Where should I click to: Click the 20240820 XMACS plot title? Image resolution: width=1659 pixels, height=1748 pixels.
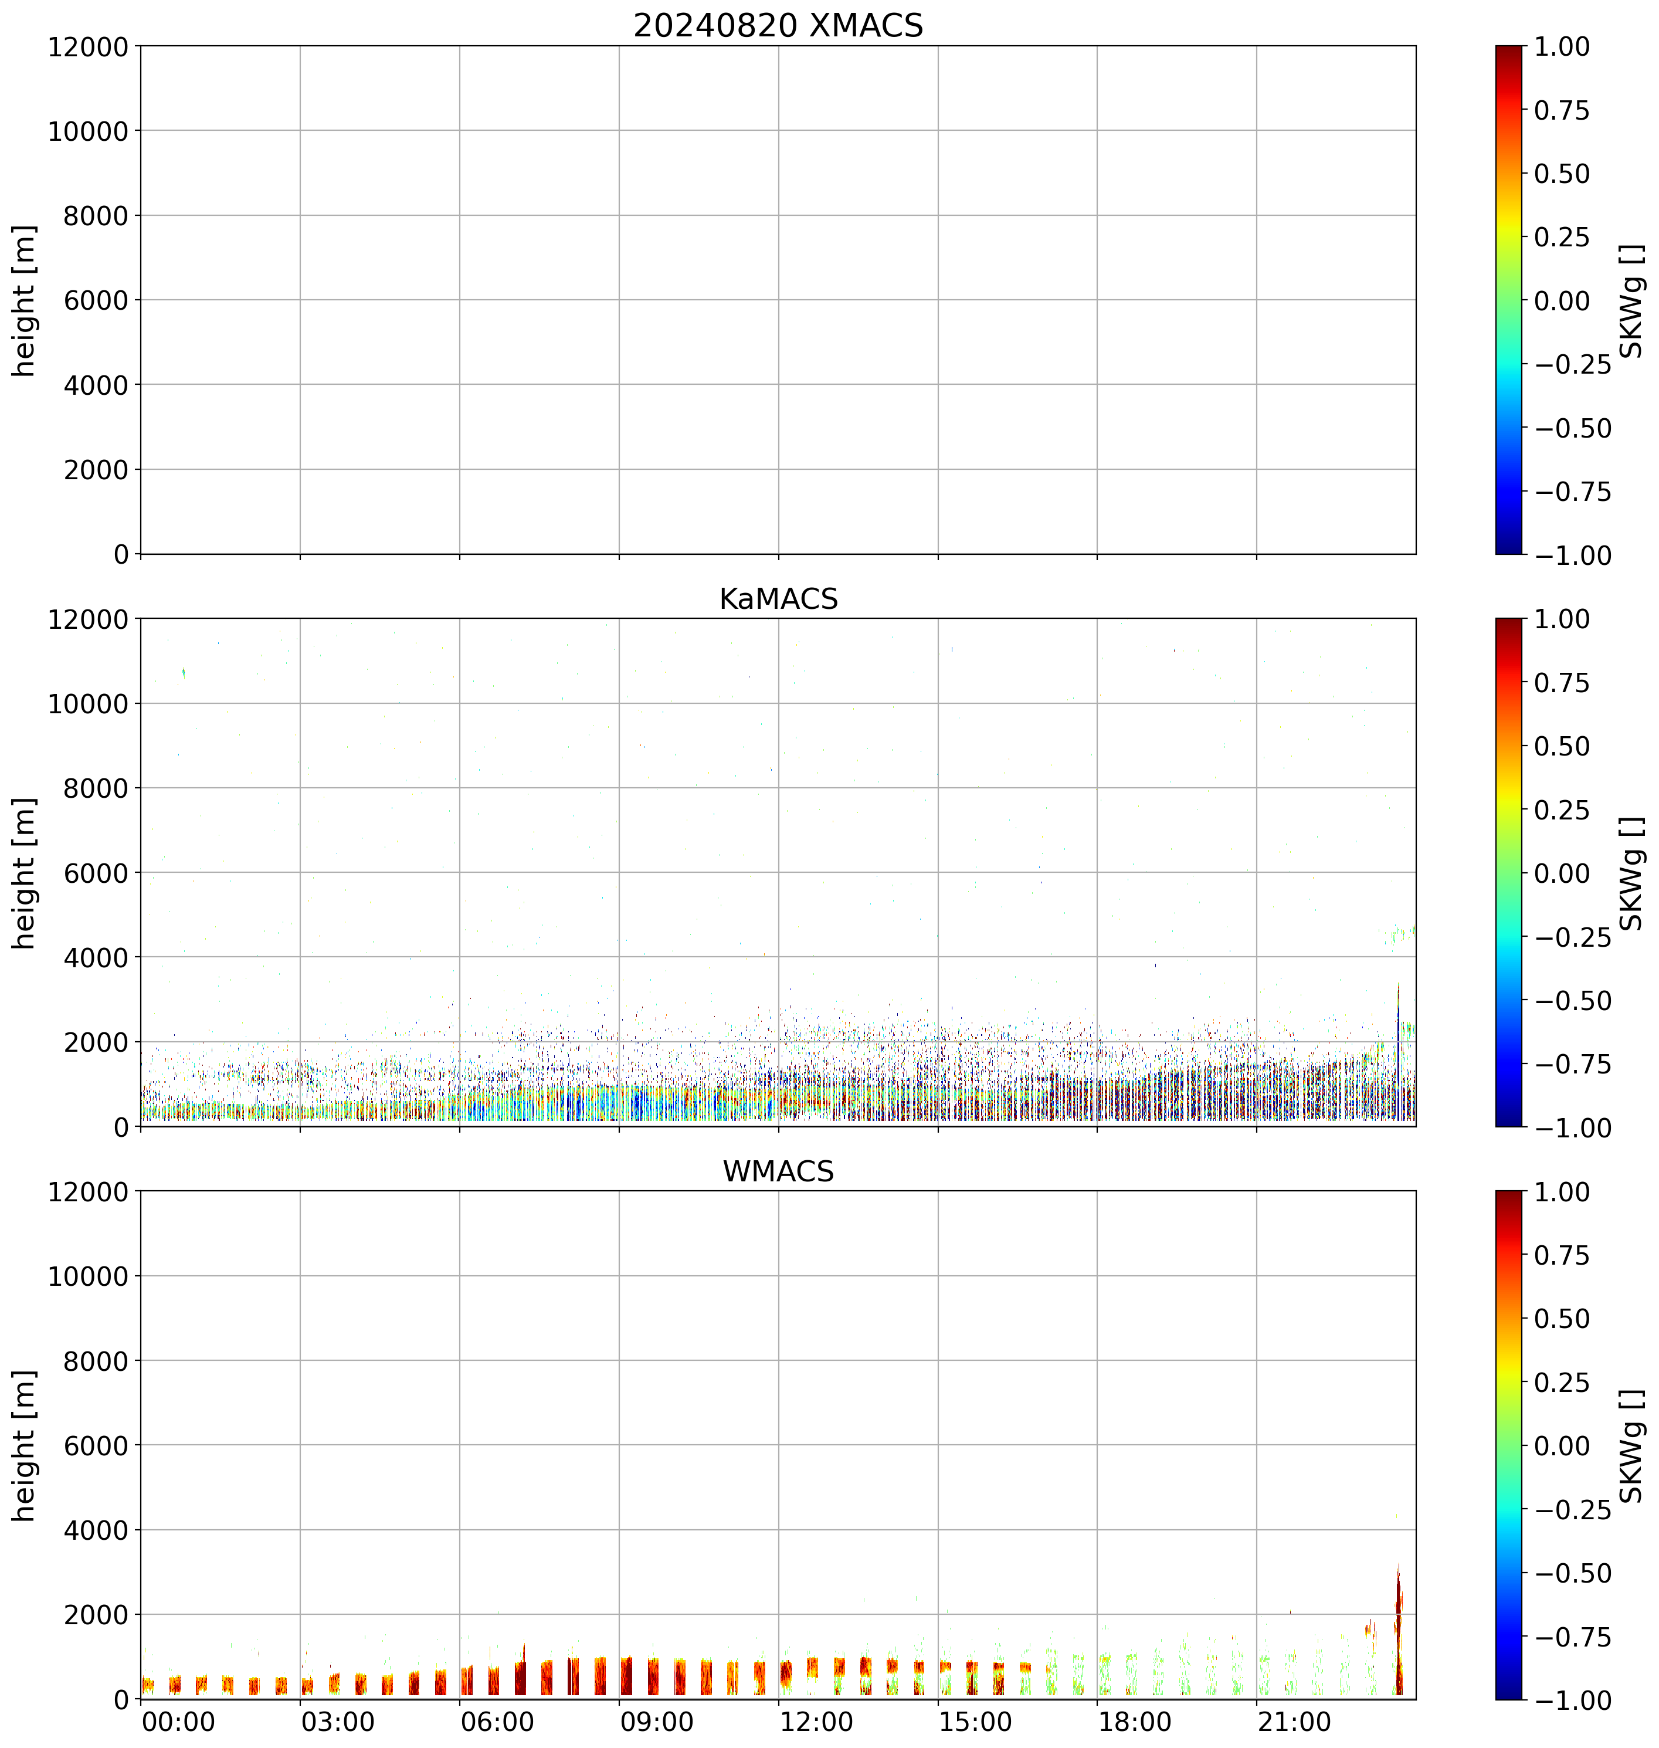(778, 26)
